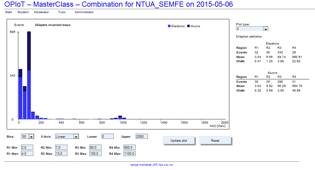Click the Muons legend color swatch
The width and height of the screenshot is (315, 170).
pyautogui.click(x=188, y=26)
